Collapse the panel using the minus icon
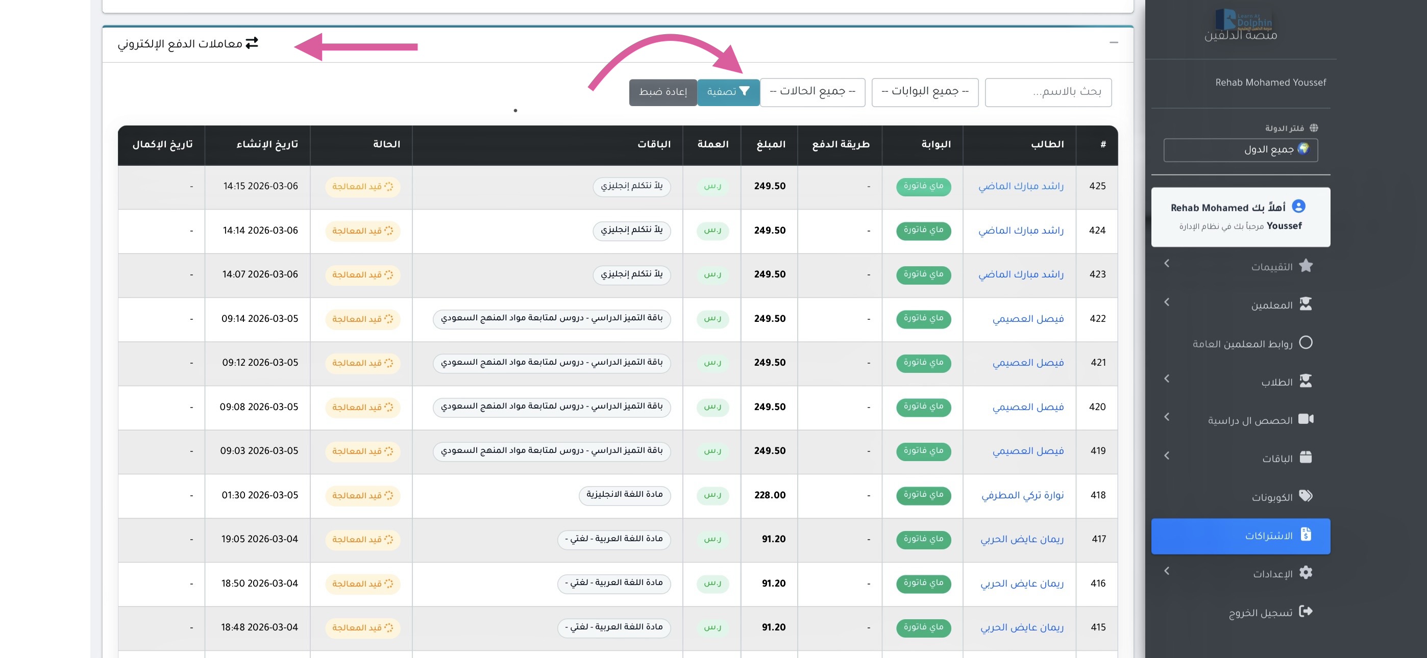 click(x=1114, y=43)
